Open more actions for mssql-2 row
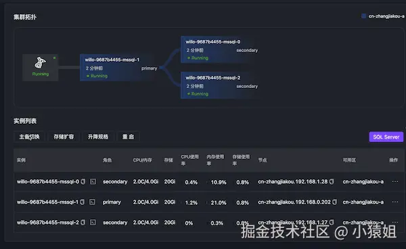This screenshot has height=249, width=406. click(395, 223)
